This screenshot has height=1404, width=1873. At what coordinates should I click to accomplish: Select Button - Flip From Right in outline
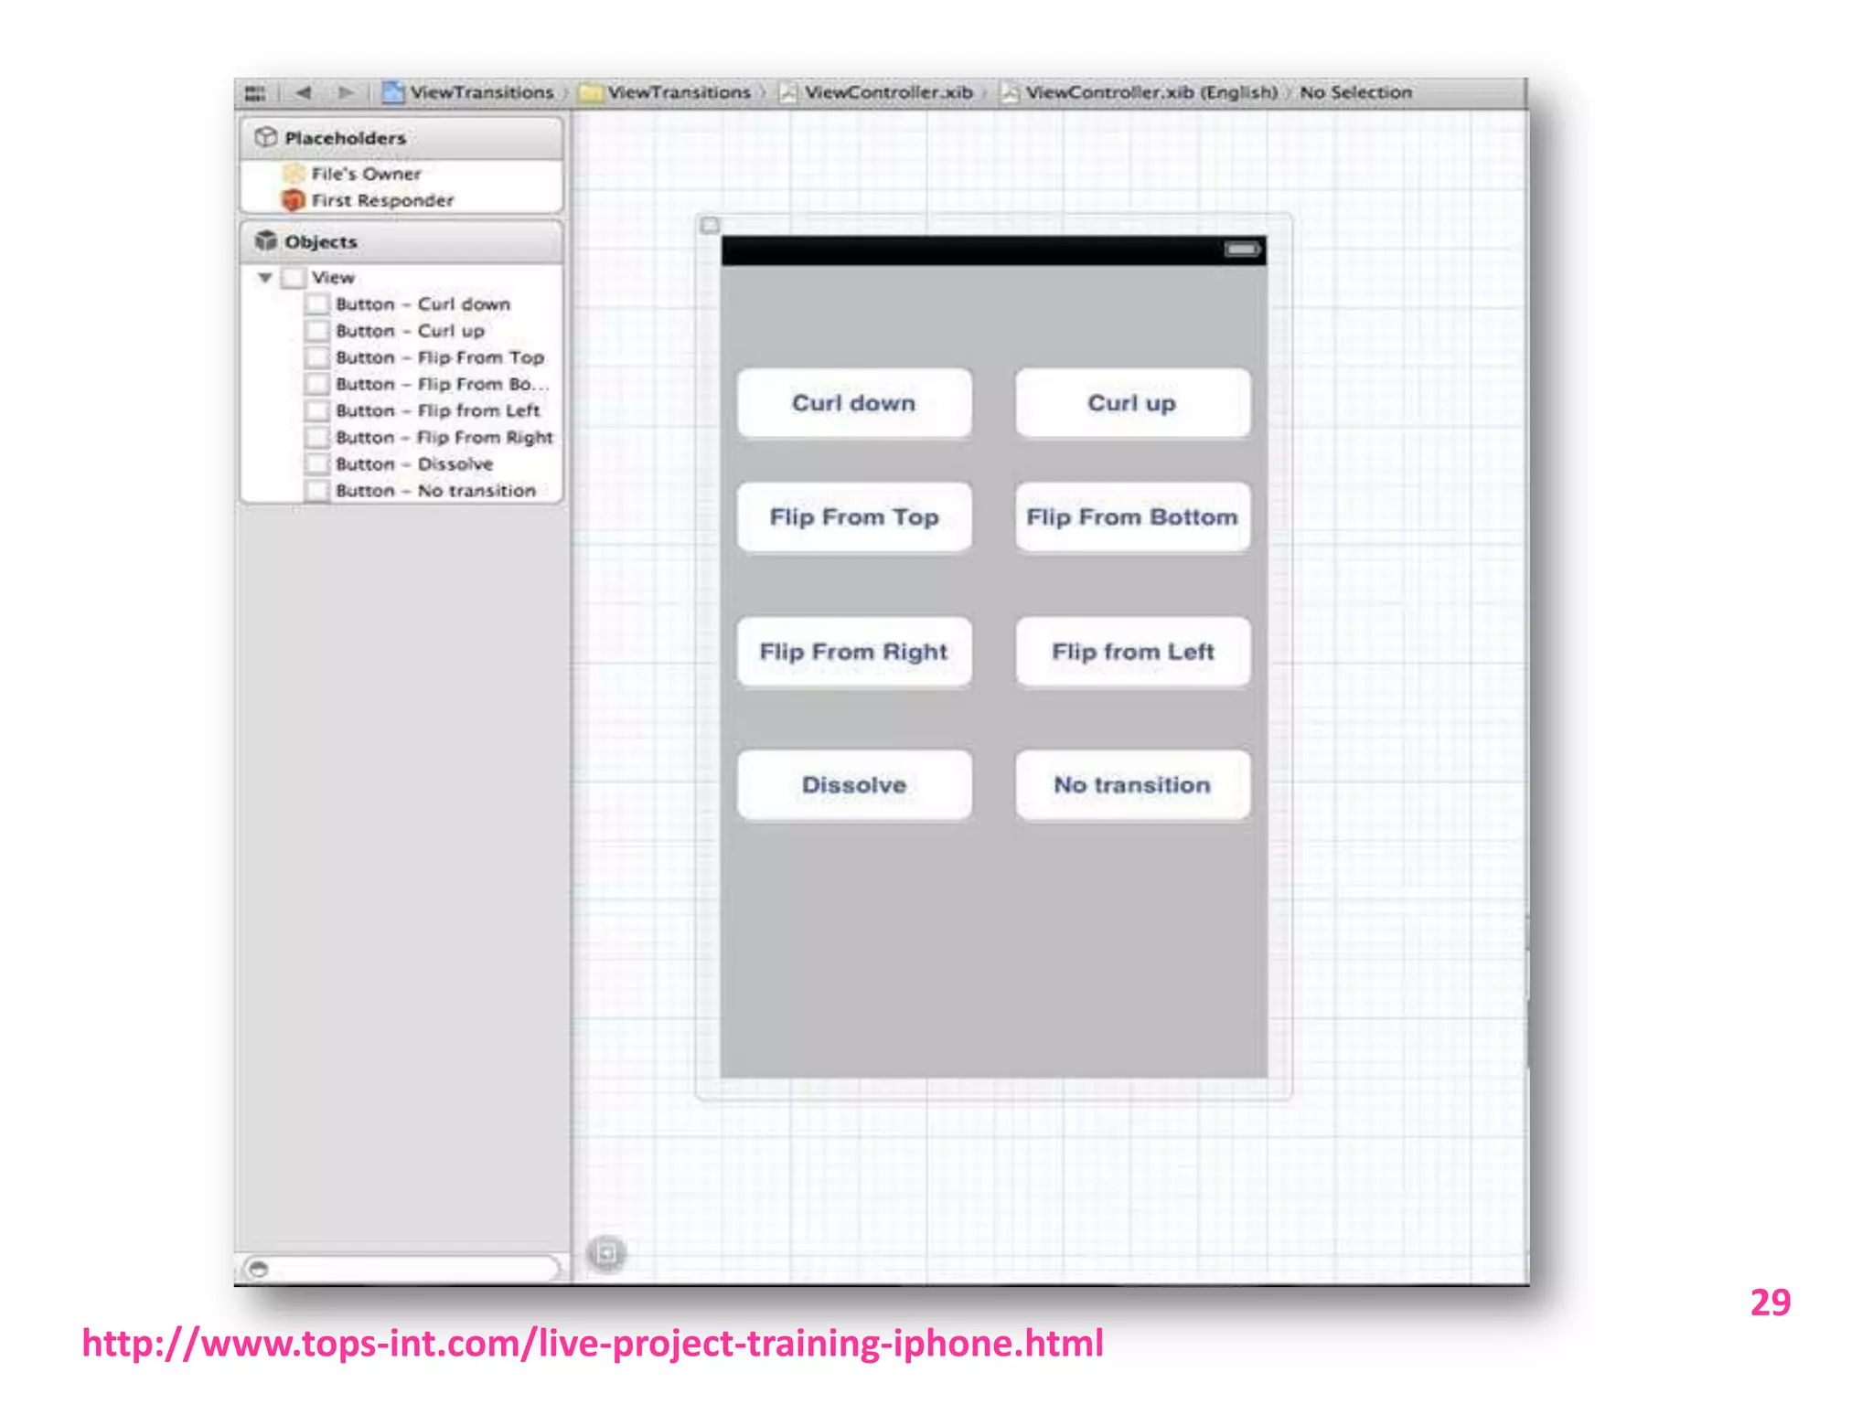click(x=401, y=438)
